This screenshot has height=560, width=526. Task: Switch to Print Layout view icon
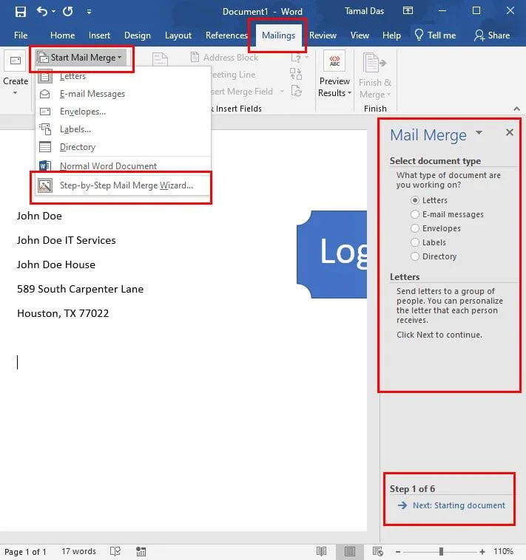point(349,551)
